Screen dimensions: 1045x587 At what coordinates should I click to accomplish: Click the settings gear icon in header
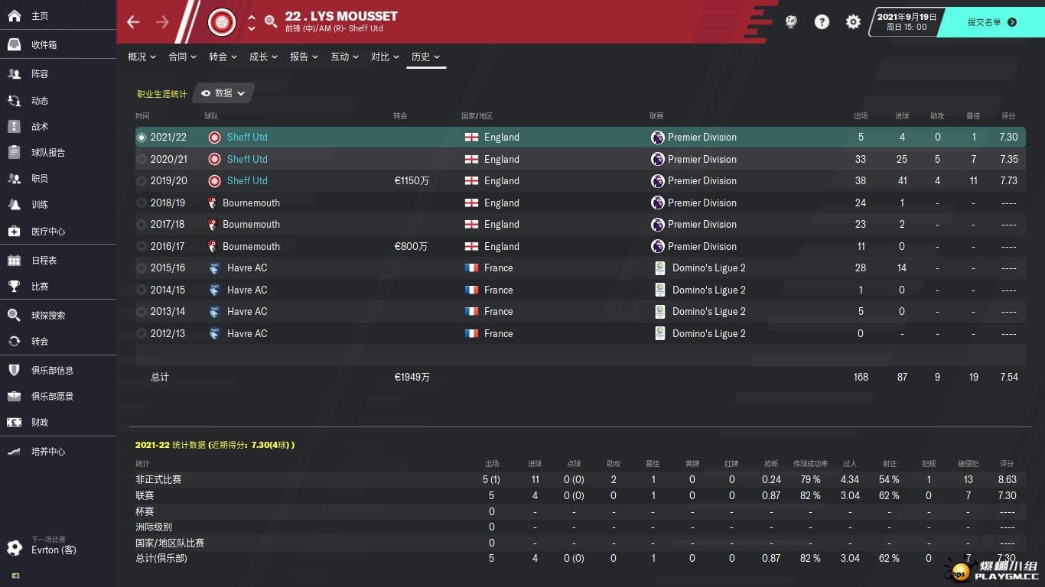[x=853, y=22]
